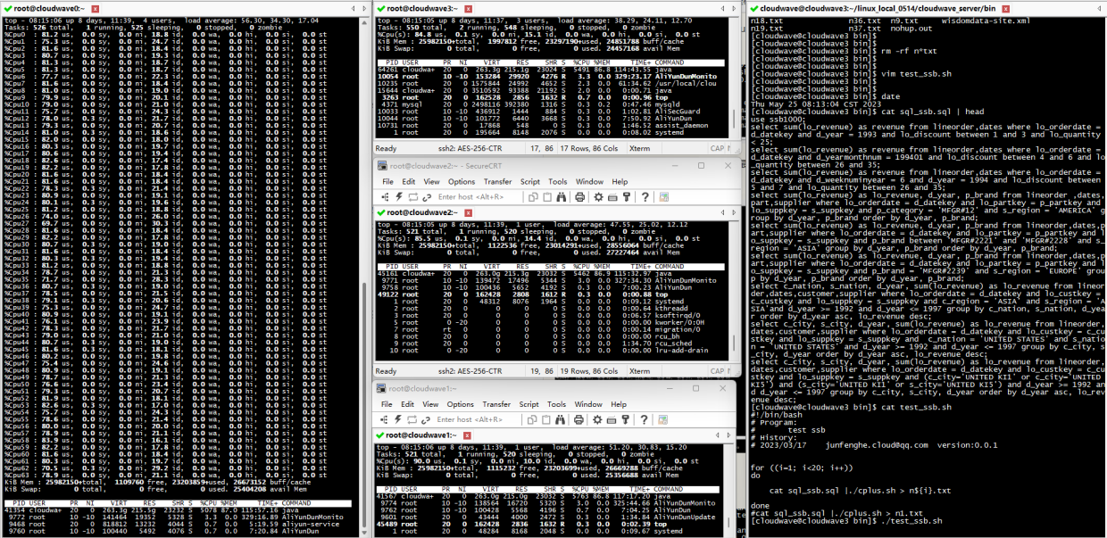The height and width of the screenshot is (538, 1107).
Task: Close the root@cloudwave1:~ tab
Action: (x=467, y=435)
